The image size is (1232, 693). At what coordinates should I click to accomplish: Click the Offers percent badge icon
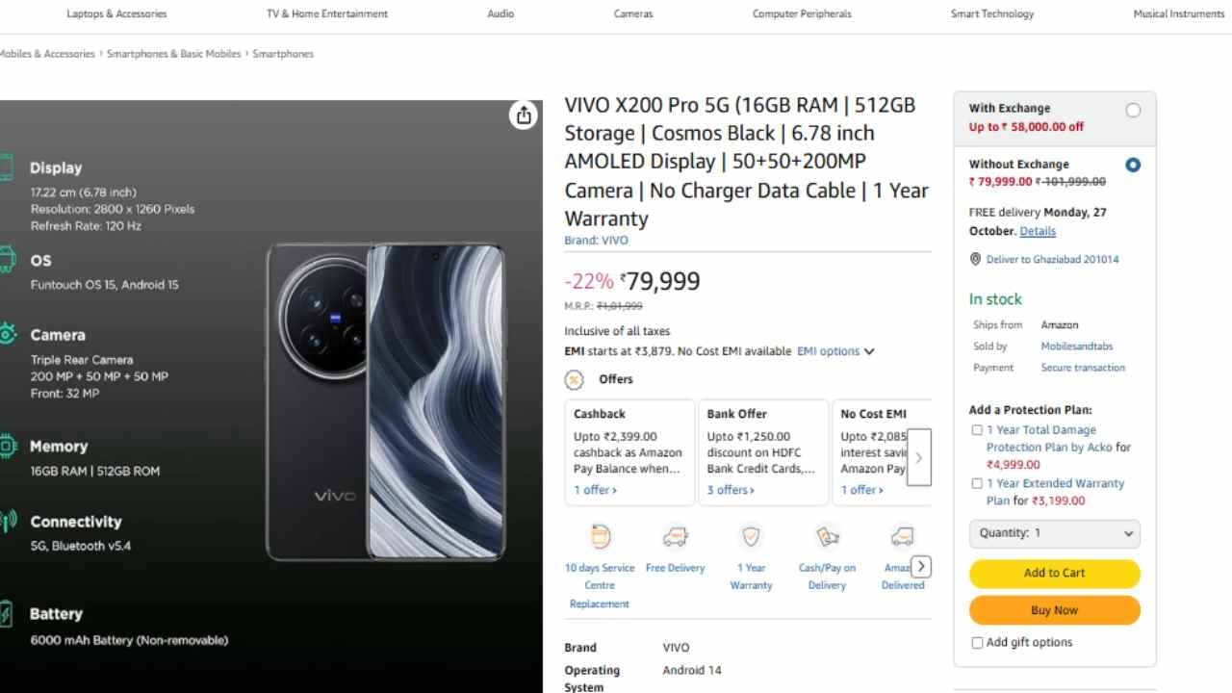(x=575, y=379)
